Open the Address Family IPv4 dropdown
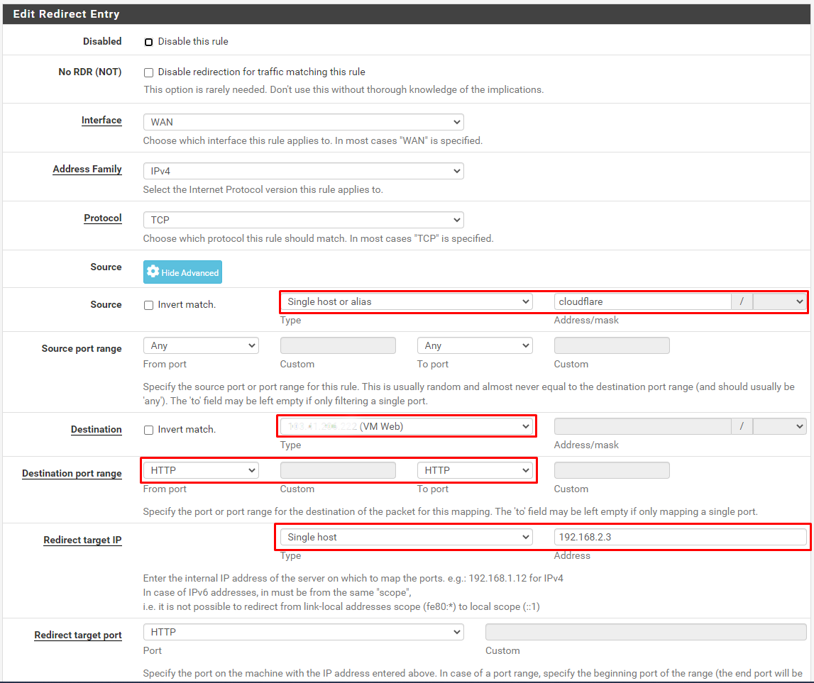The height and width of the screenshot is (683, 814). tap(303, 171)
